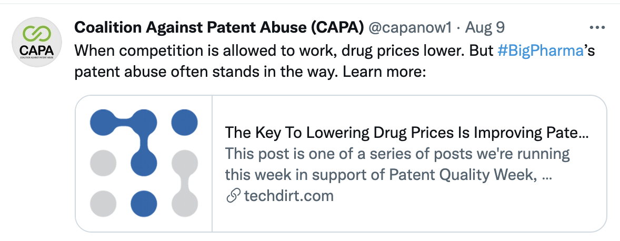Follow the #BigPharma hashtag
The image size is (620, 241).
[x=541, y=51]
